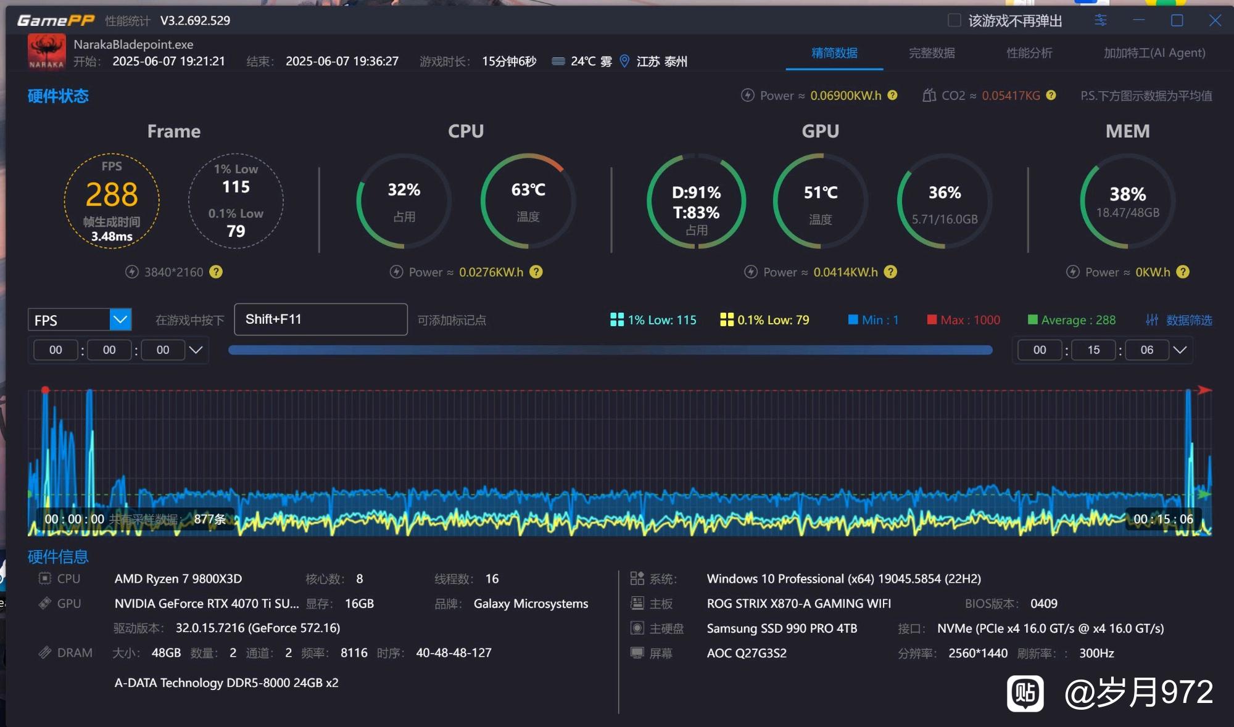This screenshot has height=727, width=1234.
Task: Click the 屏幕 monitor icon
Action: point(637,652)
